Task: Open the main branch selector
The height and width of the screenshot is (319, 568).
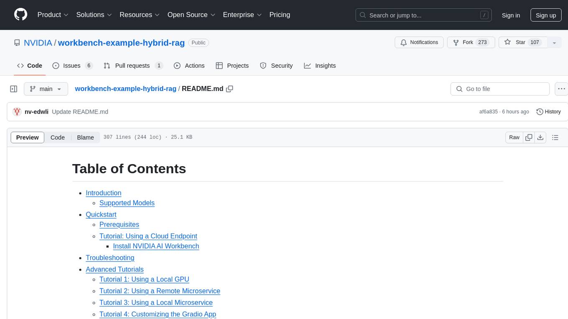Action: coord(46,89)
